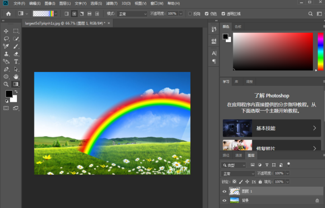Select the Path Selection arrow tool
325x208 pixels.
click(x=16, y=69)
